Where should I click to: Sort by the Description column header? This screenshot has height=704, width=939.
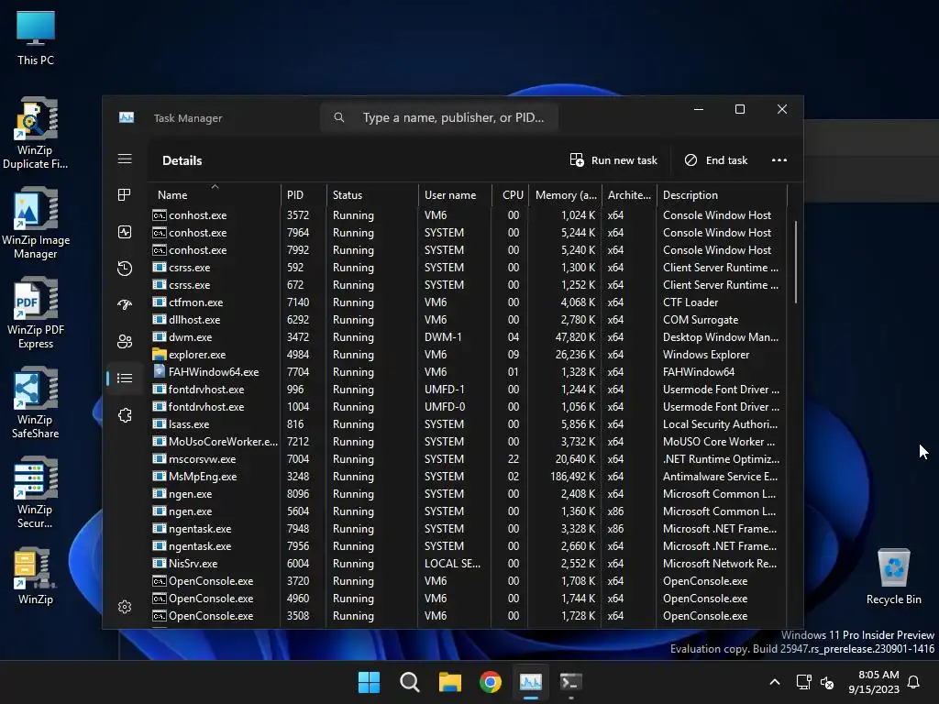(722, 195)
